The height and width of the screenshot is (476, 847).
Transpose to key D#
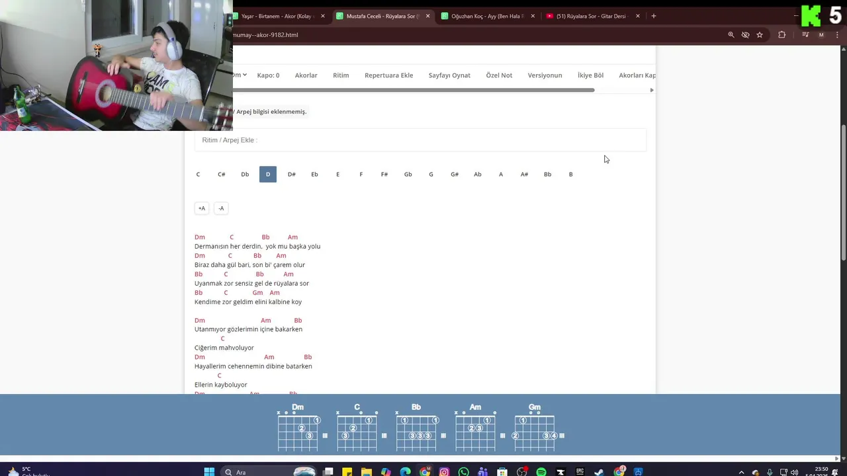click(292, 174)
